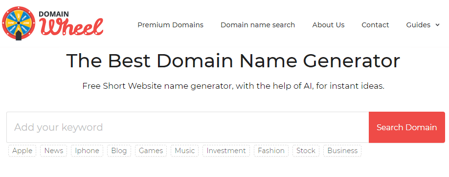Image resolution: width=449 pixels, height=177 pixels.
Task: Focus the Add your keyword field
Action: click(x=188, y=127)
